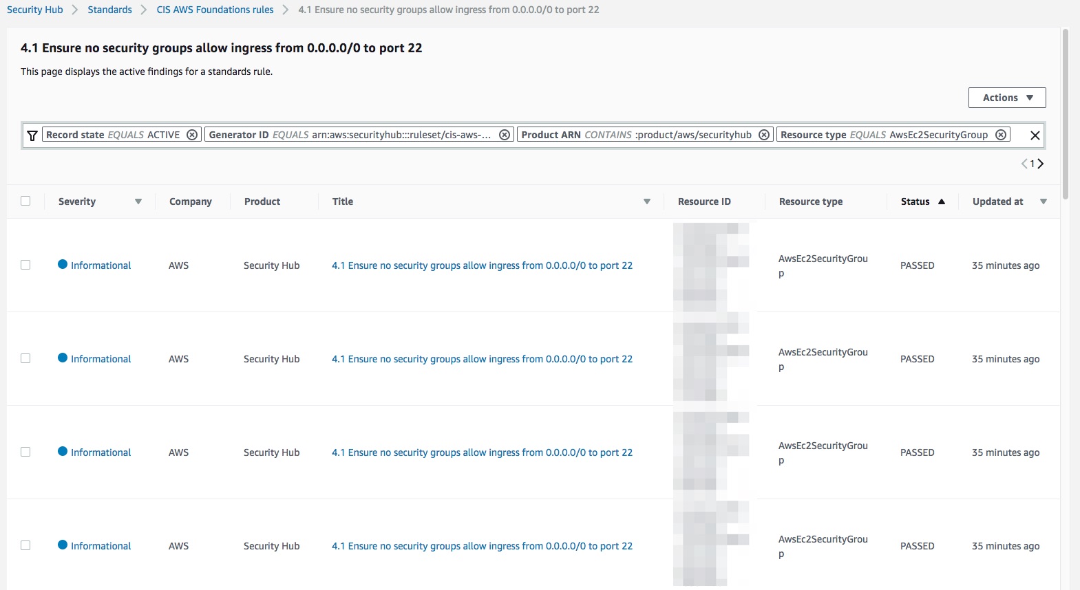Clear all filters with the X
This screenshot has height=590, width=1080.
pyautogui.click(x=1035, y=135)
